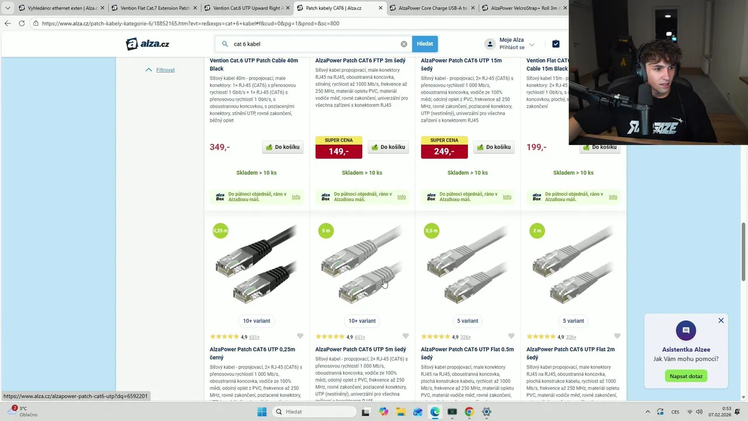Expand 5 variant for the Flat 2m cable
This screenshot has height=421, width=748.
pos(573,321)
